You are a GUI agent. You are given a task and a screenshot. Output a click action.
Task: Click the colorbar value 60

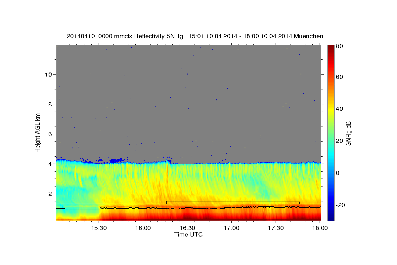(x=339, y=77)
